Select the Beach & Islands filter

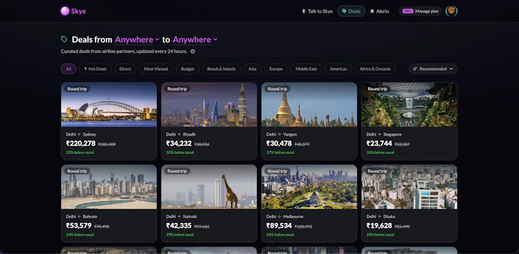click(x=221, y=69)
